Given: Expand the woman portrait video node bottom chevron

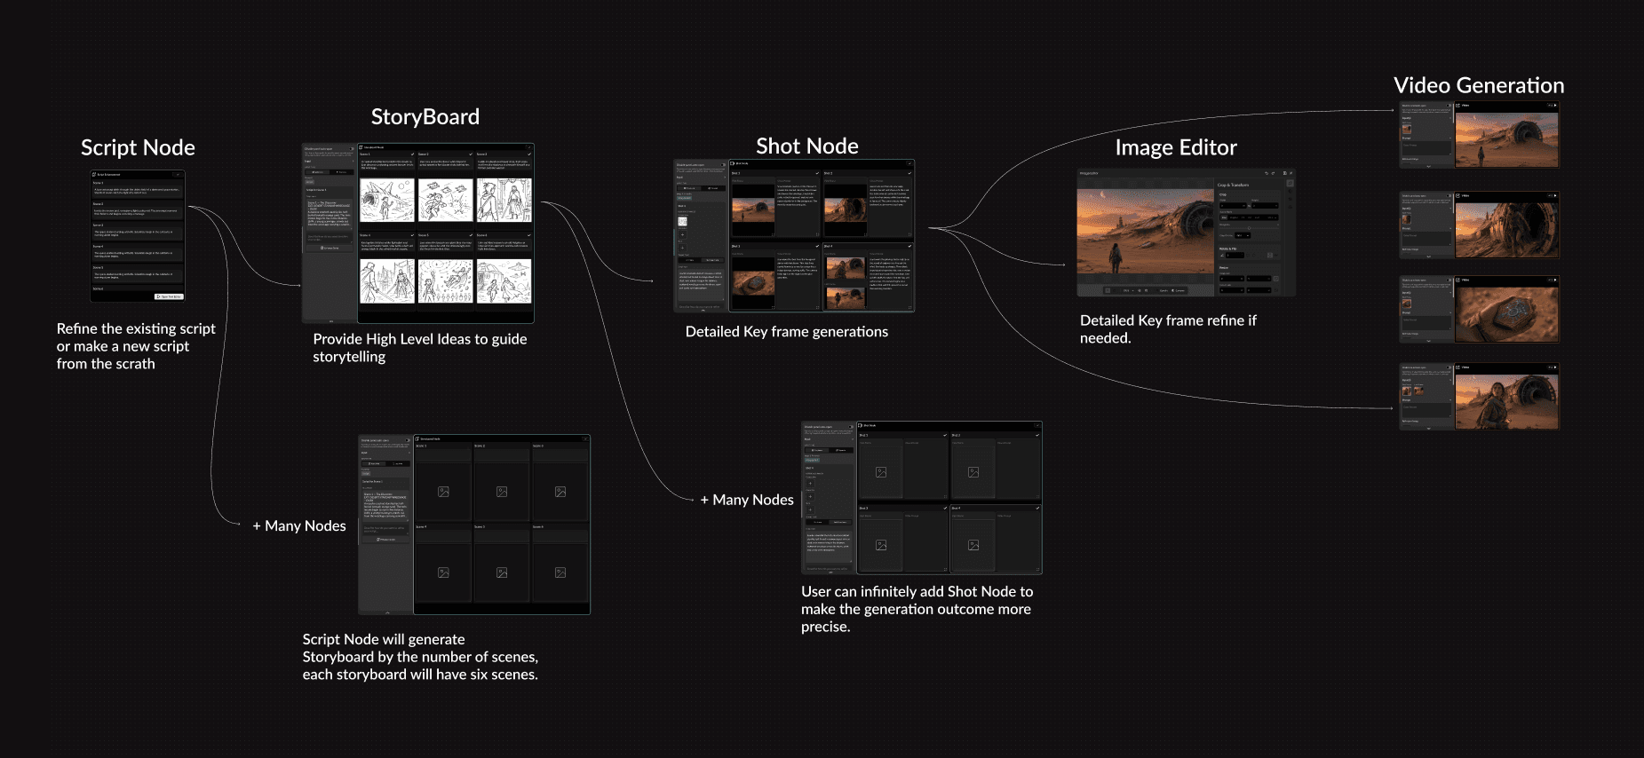Looking at the screenshot, I should pos(1428,429).
